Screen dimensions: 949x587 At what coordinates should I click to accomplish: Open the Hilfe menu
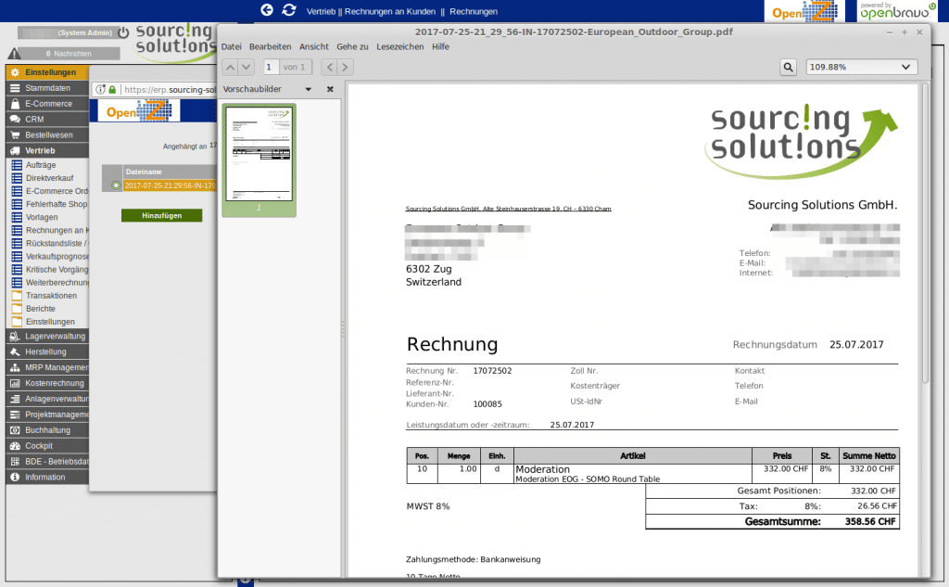[x=440, y=46]
